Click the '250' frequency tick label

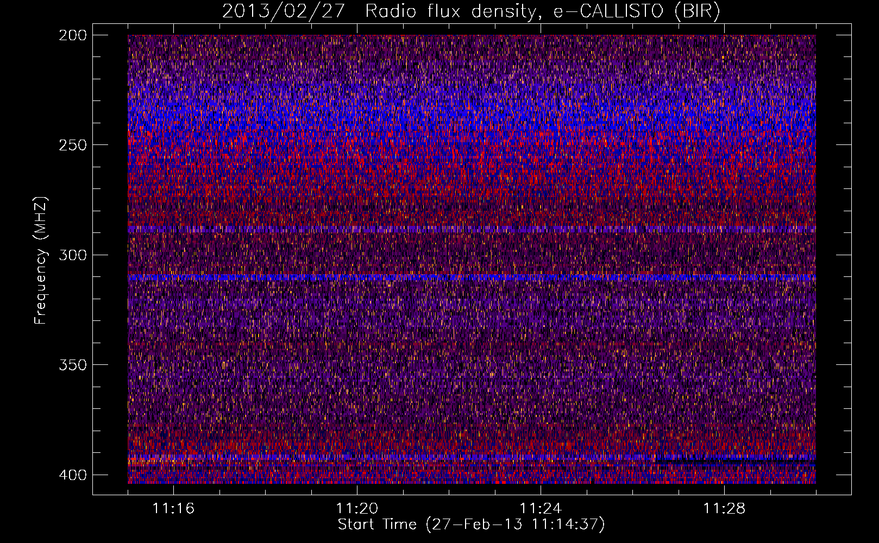pyautogui.click(x=72, y=145)
